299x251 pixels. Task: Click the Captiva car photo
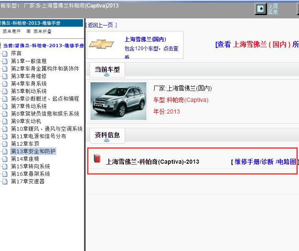point(118,101)
